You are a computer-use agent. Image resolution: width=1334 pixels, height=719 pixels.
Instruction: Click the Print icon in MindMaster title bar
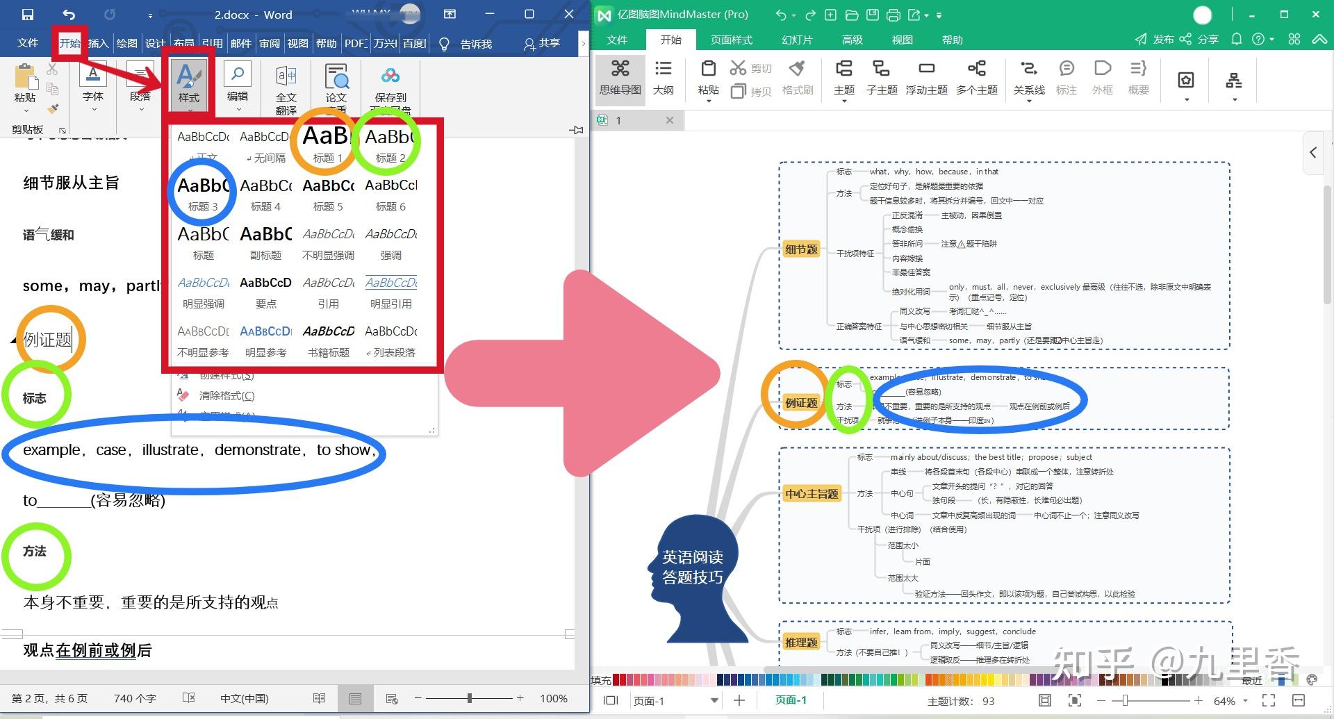point(894,15)
